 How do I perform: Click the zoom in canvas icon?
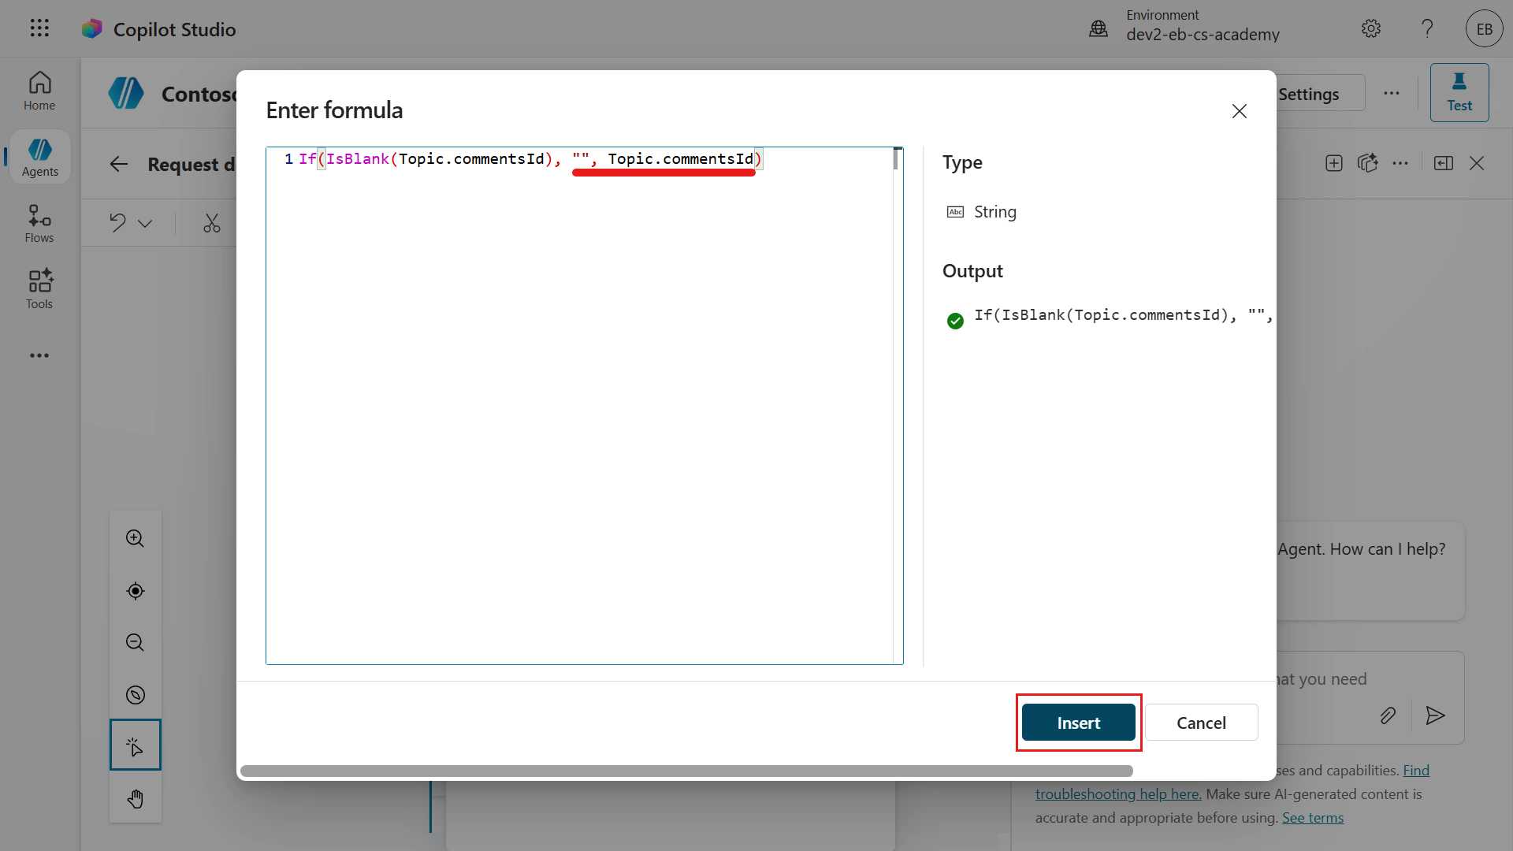135,538
